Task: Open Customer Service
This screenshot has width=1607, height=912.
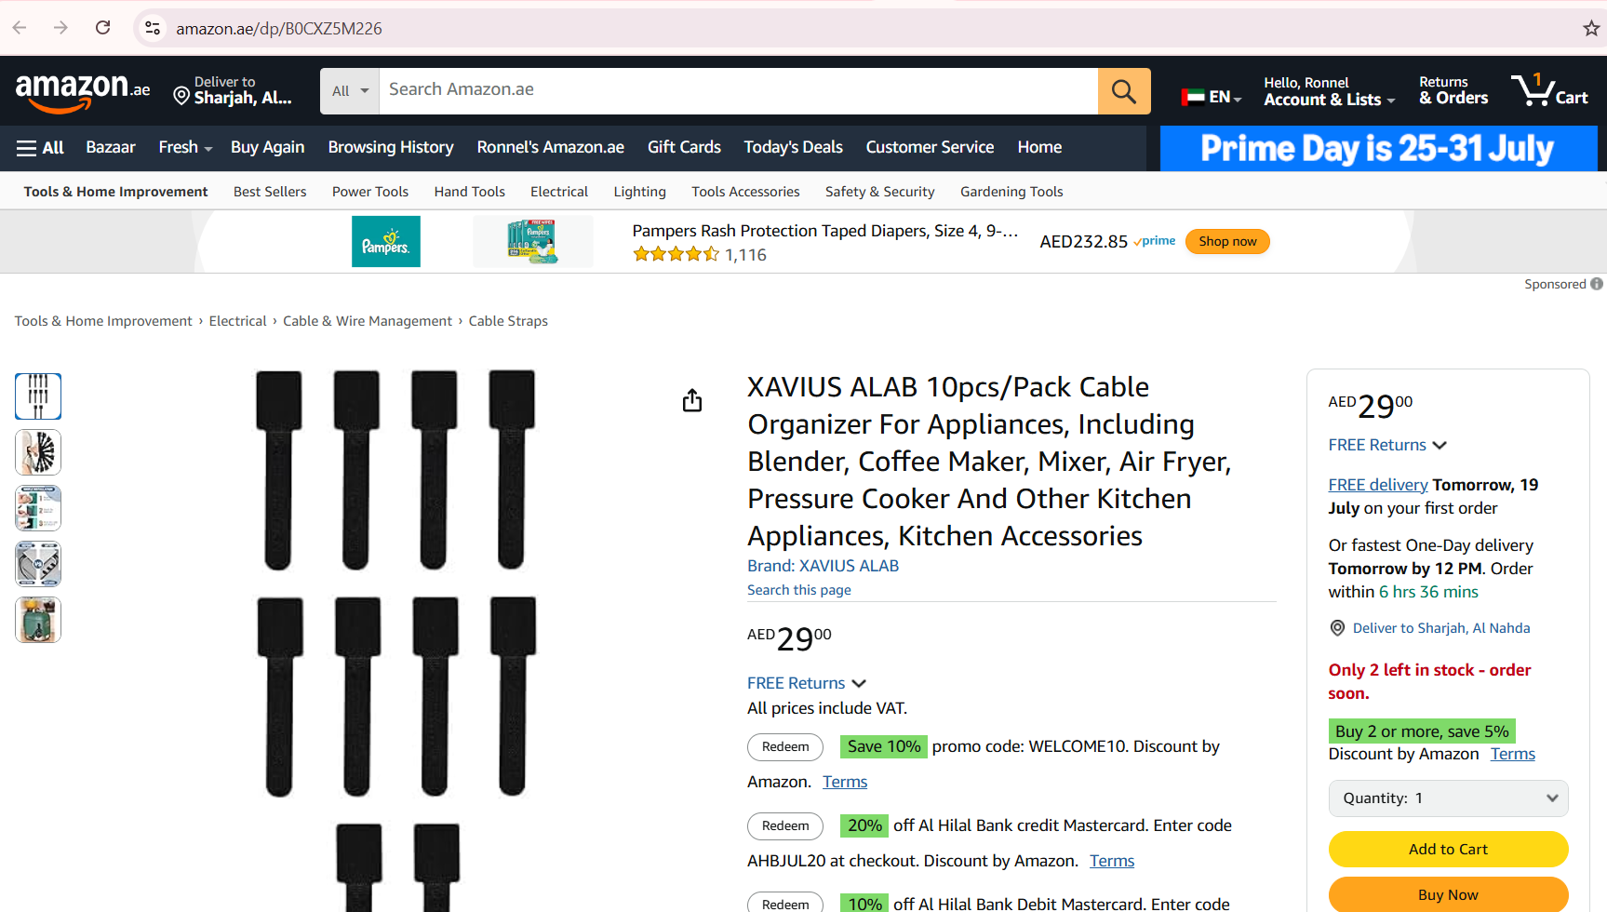Action: tap(930, 147)
